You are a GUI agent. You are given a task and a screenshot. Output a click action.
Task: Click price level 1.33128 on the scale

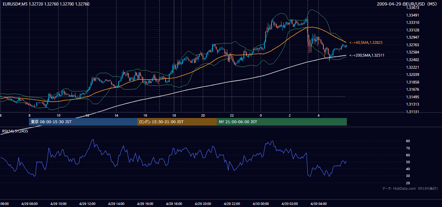[413, 30]
